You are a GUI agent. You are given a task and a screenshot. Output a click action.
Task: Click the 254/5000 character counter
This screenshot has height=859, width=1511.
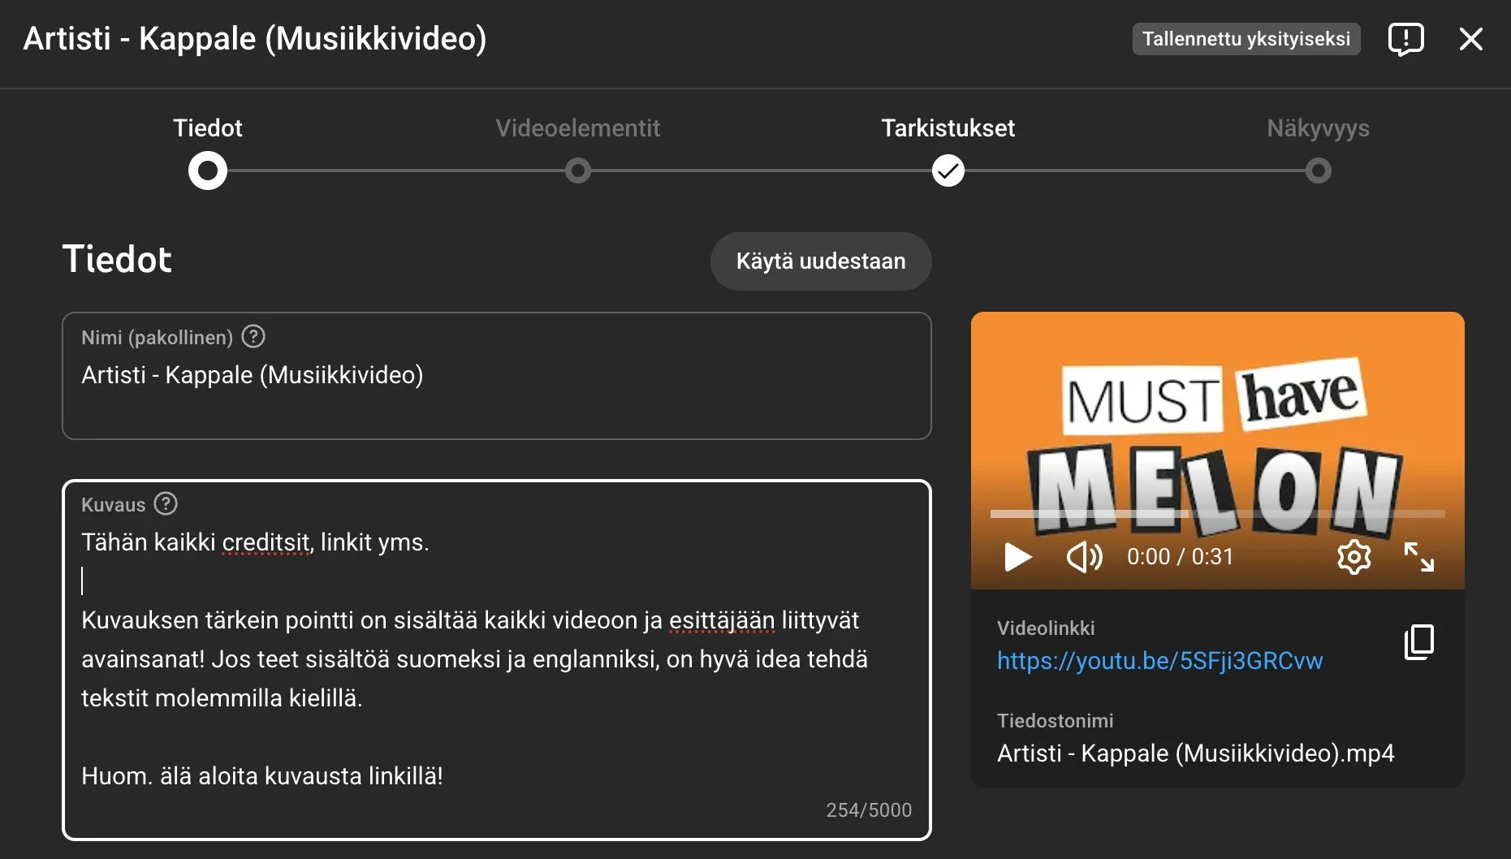pyautogui.click(x=869, y=810)
